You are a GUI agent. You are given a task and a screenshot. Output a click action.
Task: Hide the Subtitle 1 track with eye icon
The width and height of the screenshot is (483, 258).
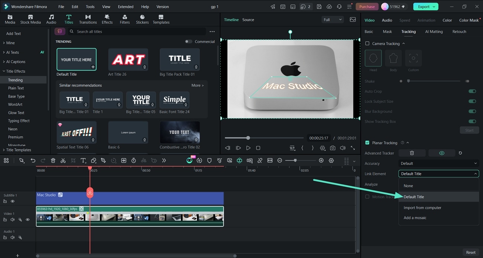click(x=12, y=201)
